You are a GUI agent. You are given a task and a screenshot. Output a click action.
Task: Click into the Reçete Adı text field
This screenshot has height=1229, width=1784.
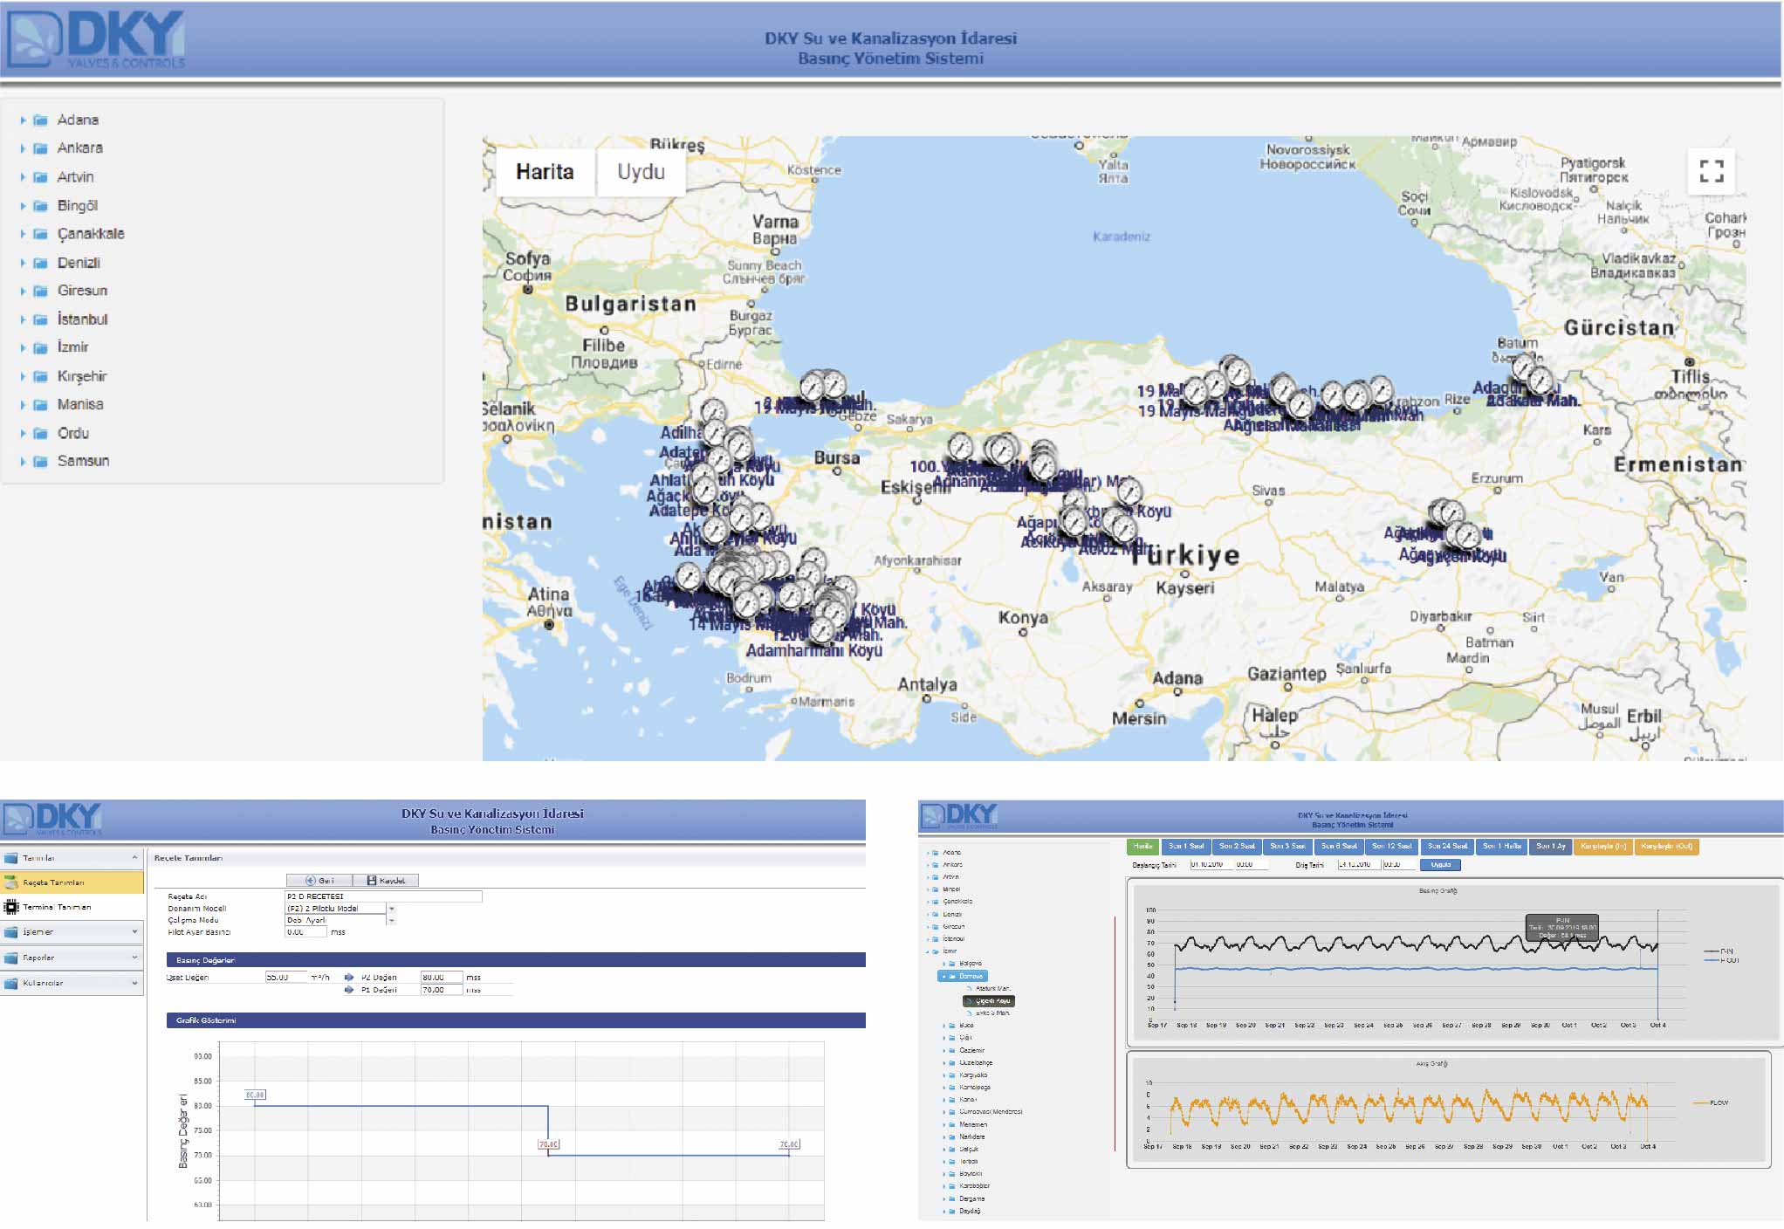click(x=383, y=896)
